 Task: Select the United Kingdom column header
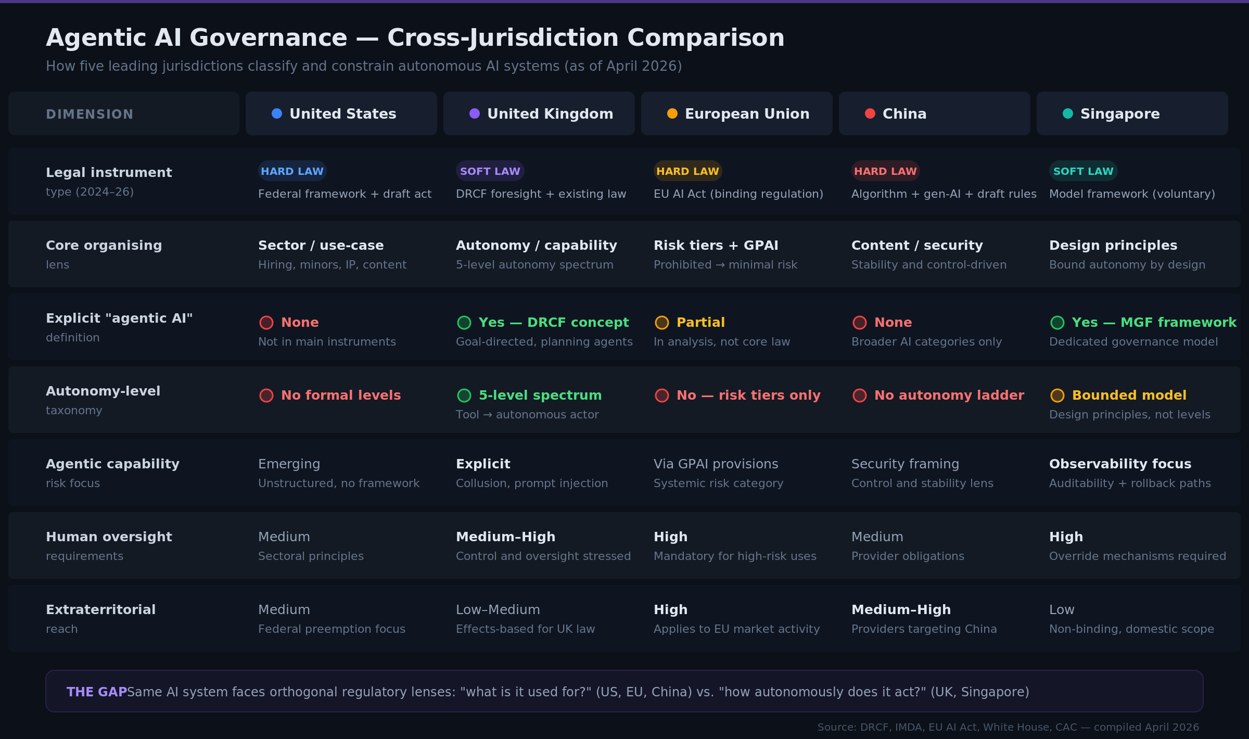coord(539,113)
